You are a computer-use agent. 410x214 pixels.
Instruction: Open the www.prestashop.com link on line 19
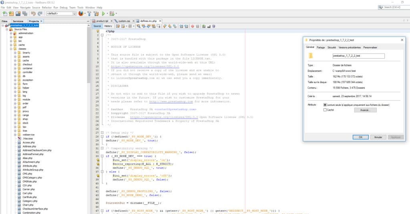171,101
